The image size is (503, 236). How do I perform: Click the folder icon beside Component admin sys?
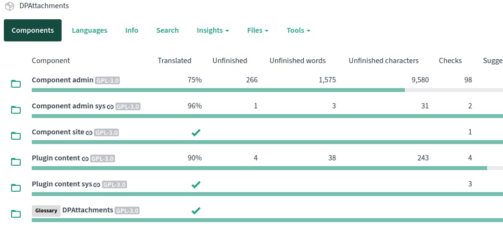click(x=16, y=110)
